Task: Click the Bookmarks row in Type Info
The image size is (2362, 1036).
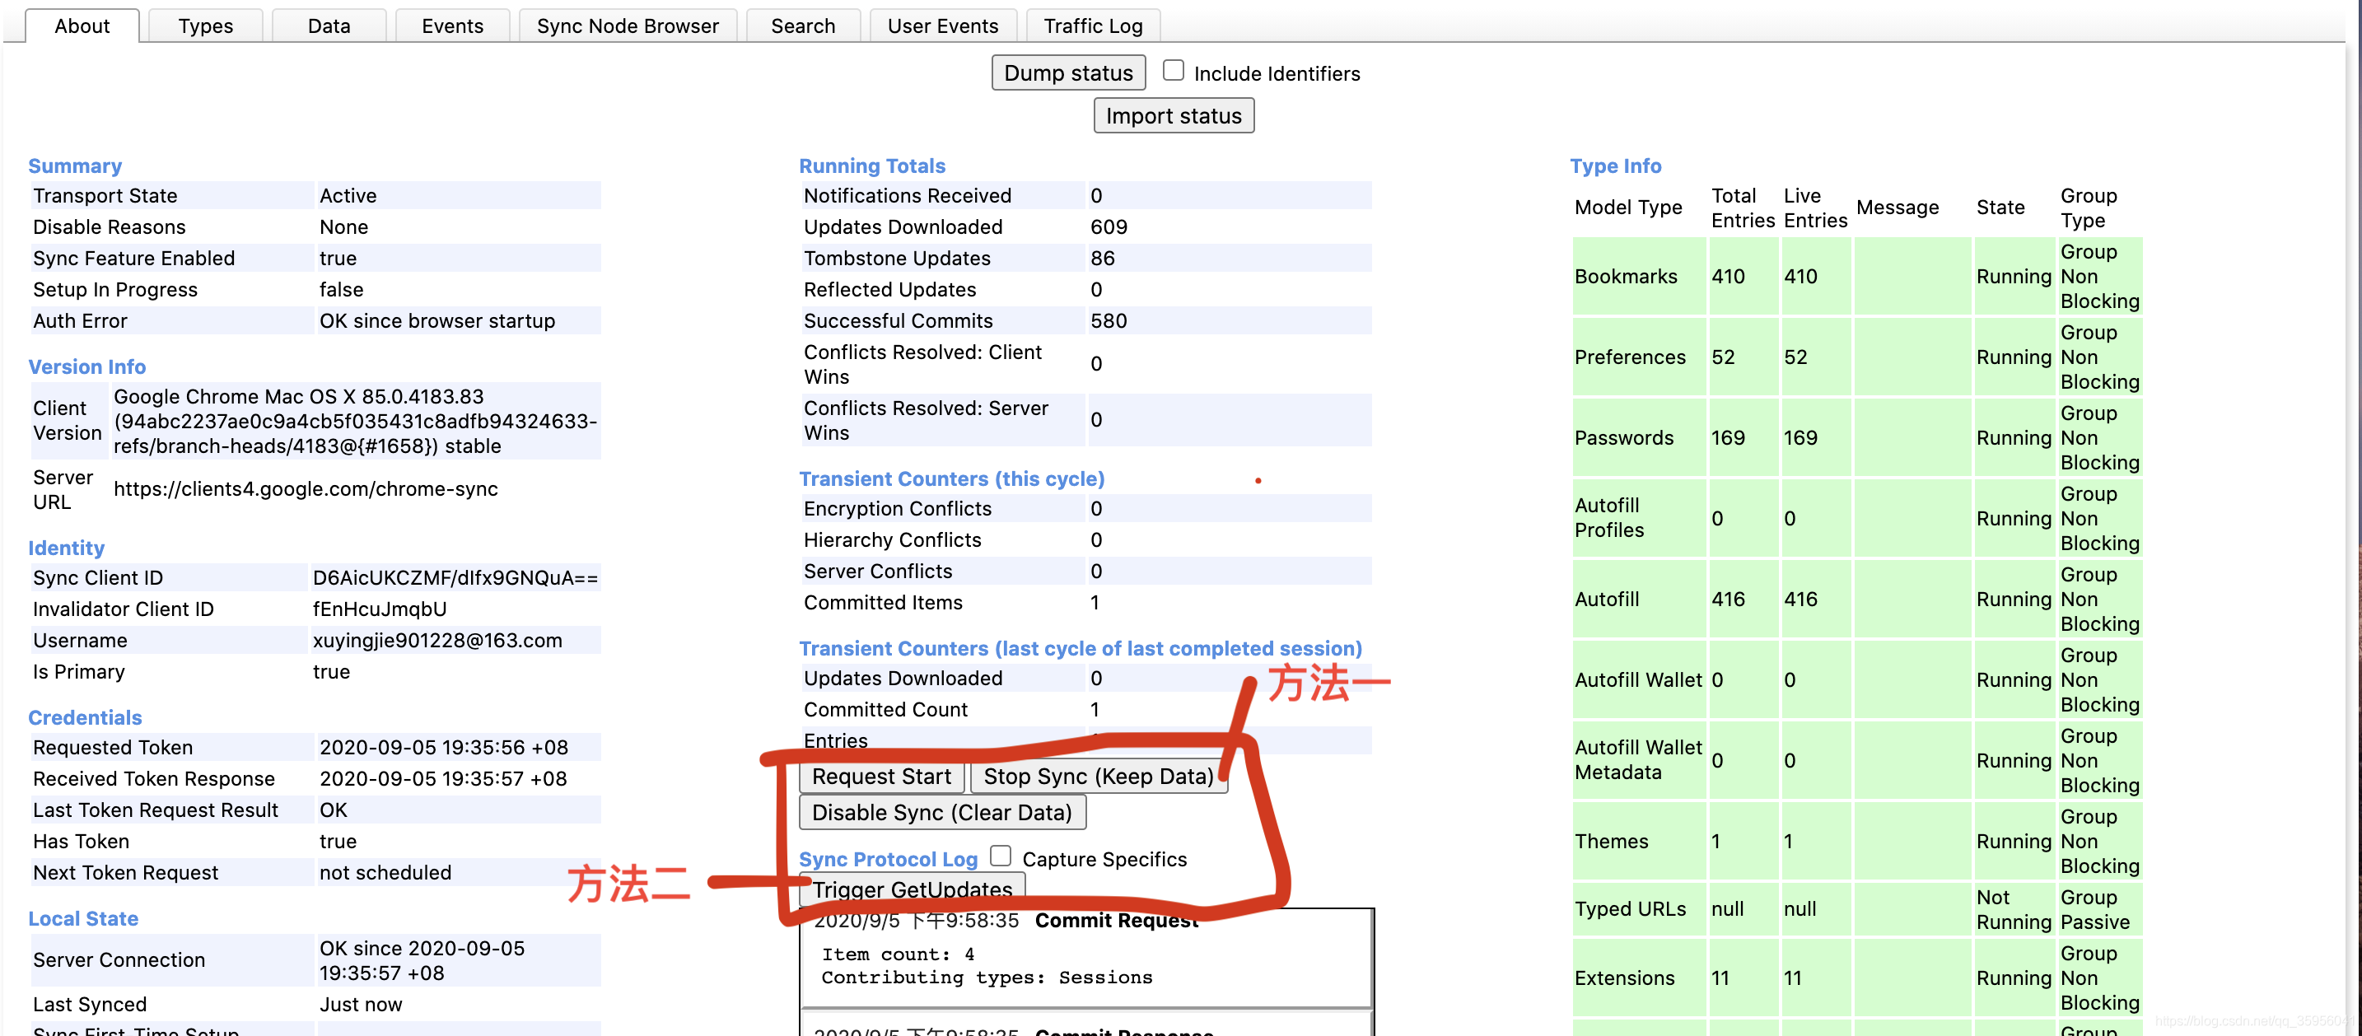Action: coord(1625,277)
